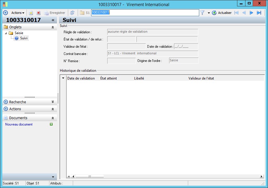The height and width of the screenshot is (188, 268).
Task: Collapse the left navigation pane
Action: [x=53, y=20]
